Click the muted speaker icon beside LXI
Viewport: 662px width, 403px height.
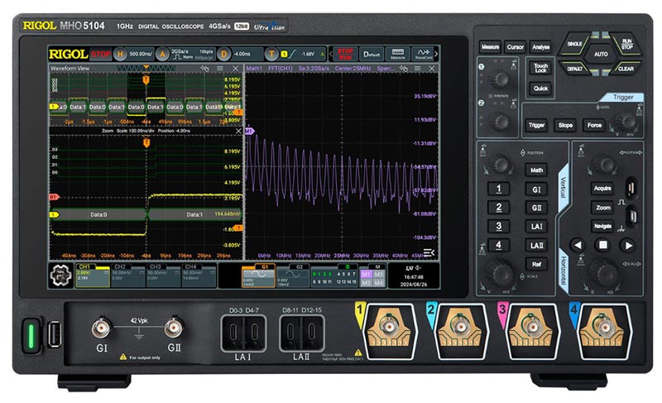coord(419,268)
